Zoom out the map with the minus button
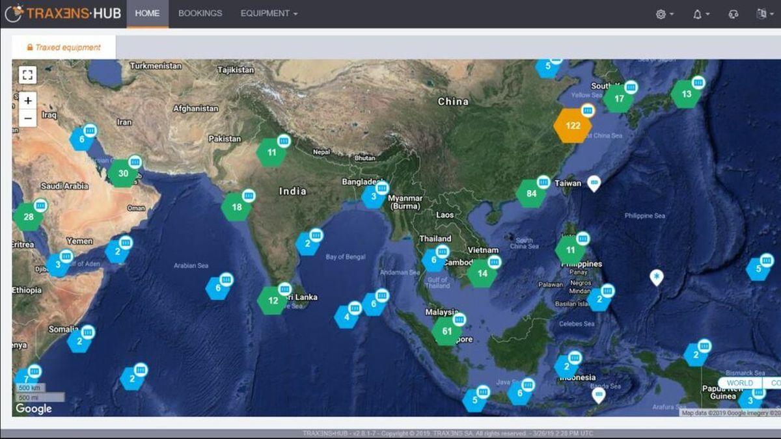 (27, 118)
